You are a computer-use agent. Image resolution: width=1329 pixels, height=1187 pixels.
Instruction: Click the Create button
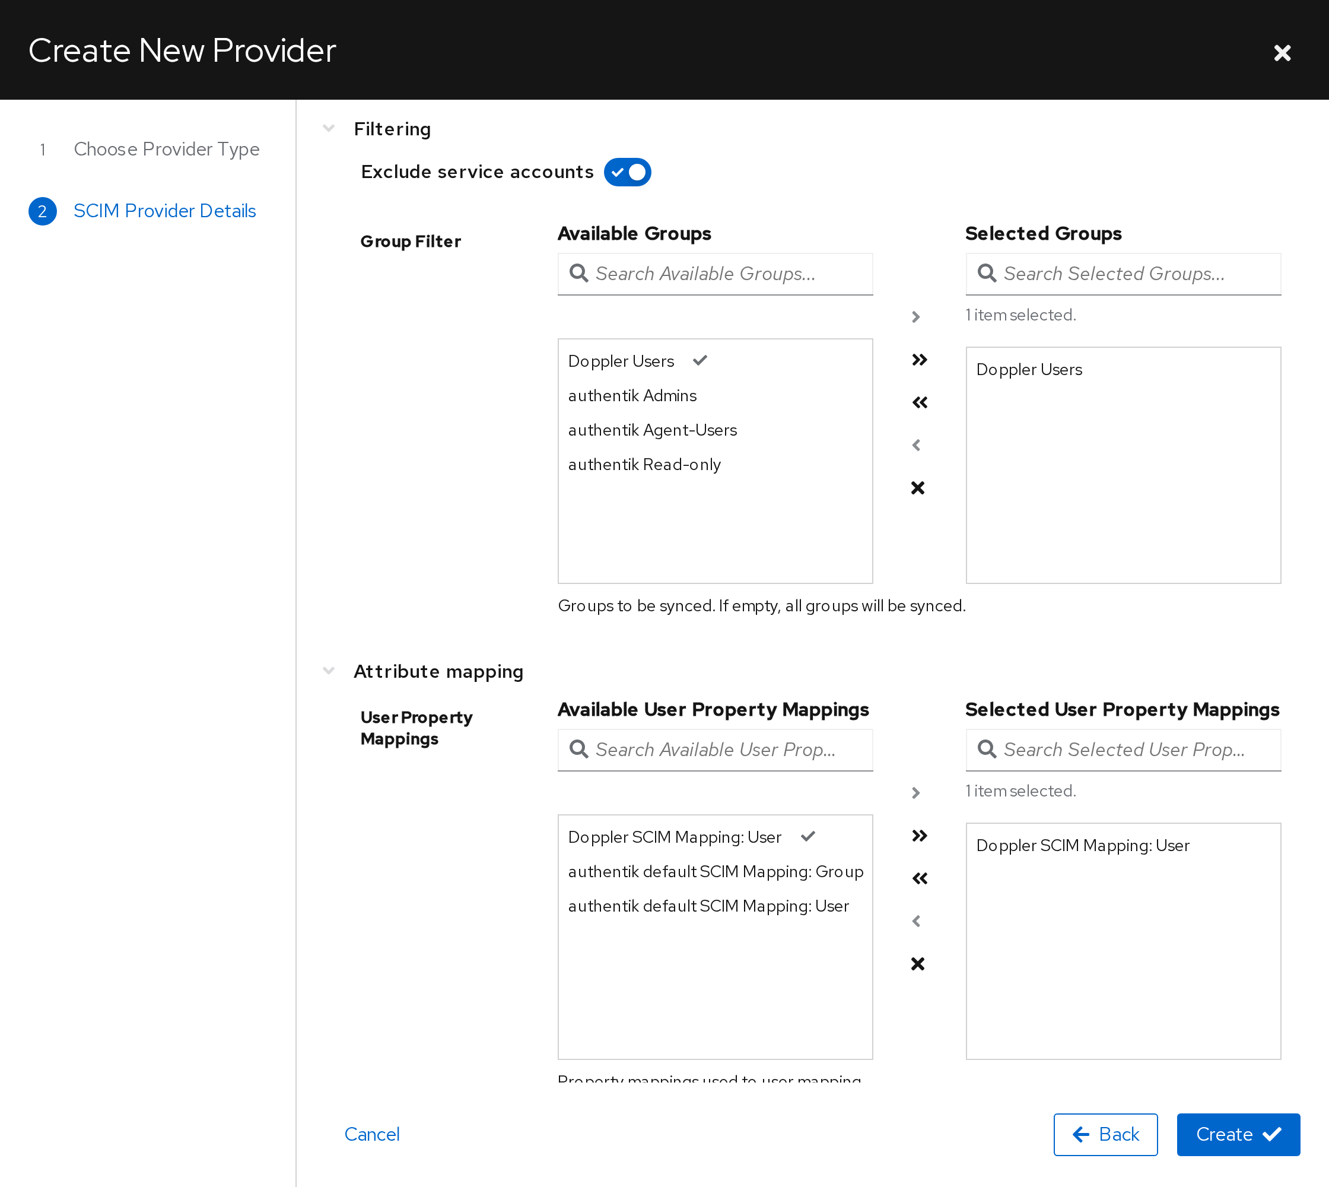click(1238, 1134)
